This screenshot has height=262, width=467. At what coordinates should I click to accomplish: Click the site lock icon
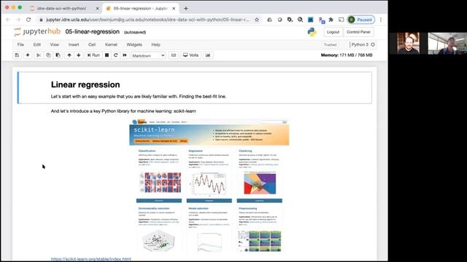pyautogui.click(x=41, y=20)
